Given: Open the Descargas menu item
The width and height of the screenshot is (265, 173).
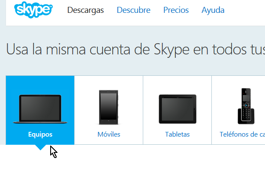Looking at the screenshot, I should point(85,10).
